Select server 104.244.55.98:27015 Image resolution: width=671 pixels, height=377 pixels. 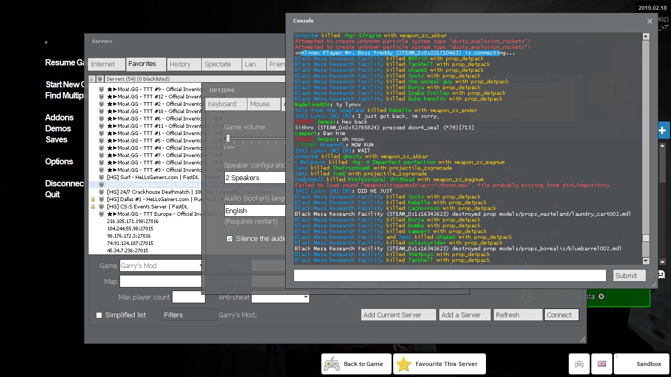[145, 229]
